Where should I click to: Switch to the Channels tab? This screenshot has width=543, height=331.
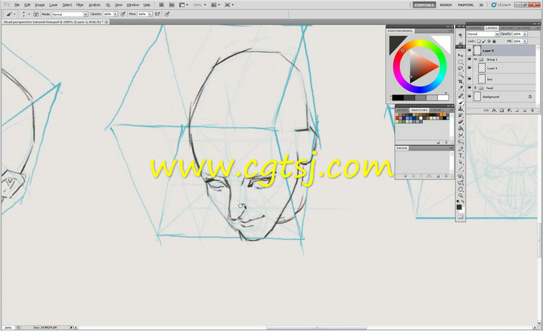(x=475, y=28)
